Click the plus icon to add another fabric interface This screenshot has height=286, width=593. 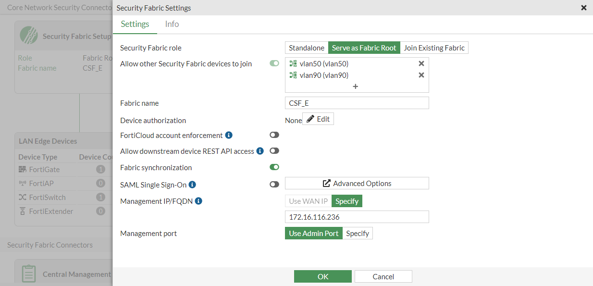coord(355,87)
